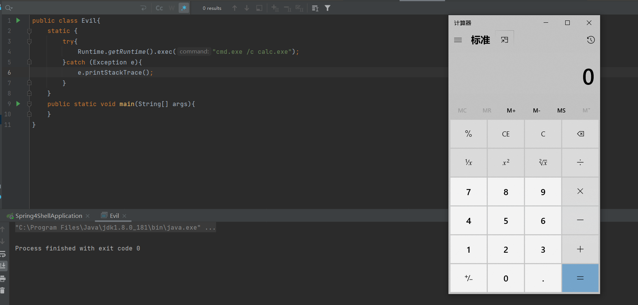This screenshot has width=638, height=305.
Task: Click the cmd.exe command string on line 4
Action: (252, 52)
